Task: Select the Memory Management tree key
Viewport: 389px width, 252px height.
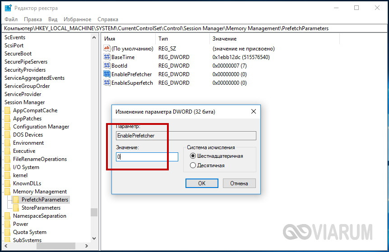Action: [x=40, y=192]
